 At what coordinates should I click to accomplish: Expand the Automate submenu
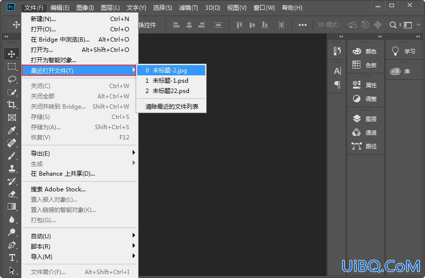[x=80, y=236]
